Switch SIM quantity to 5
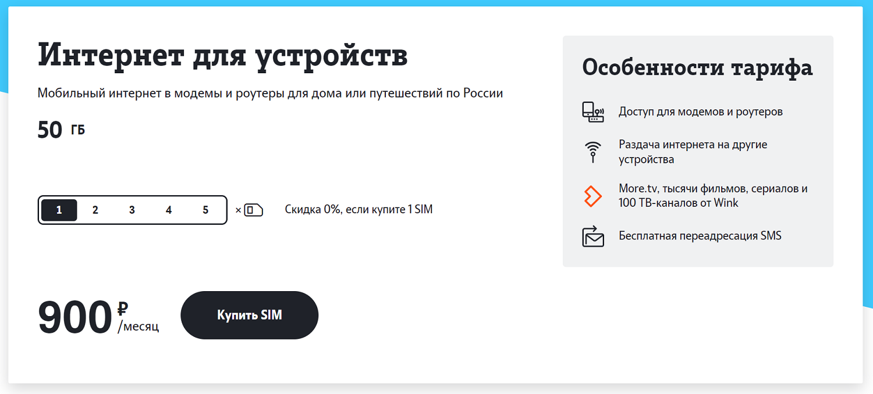The width and height of the screenshot is (873, 394). tap(205, 210)
